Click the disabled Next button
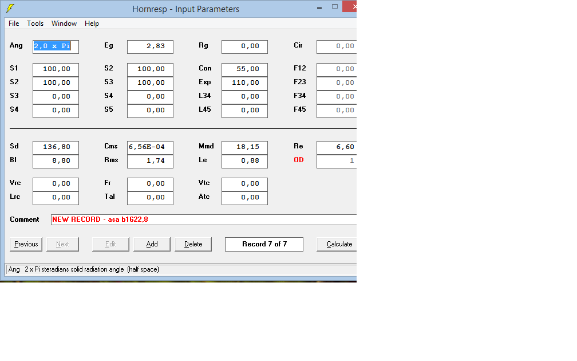 (62, 244)
